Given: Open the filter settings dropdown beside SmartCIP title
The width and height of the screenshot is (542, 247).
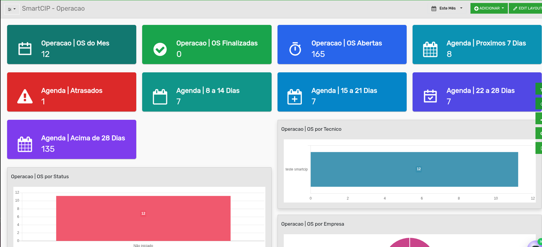Looking at the screenshot, I should coord(12,9).
